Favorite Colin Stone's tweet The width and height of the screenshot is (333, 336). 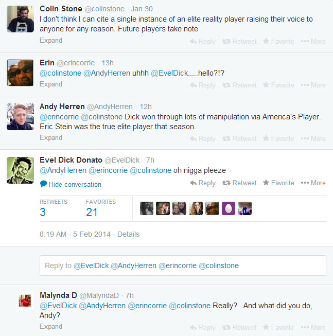278,41
